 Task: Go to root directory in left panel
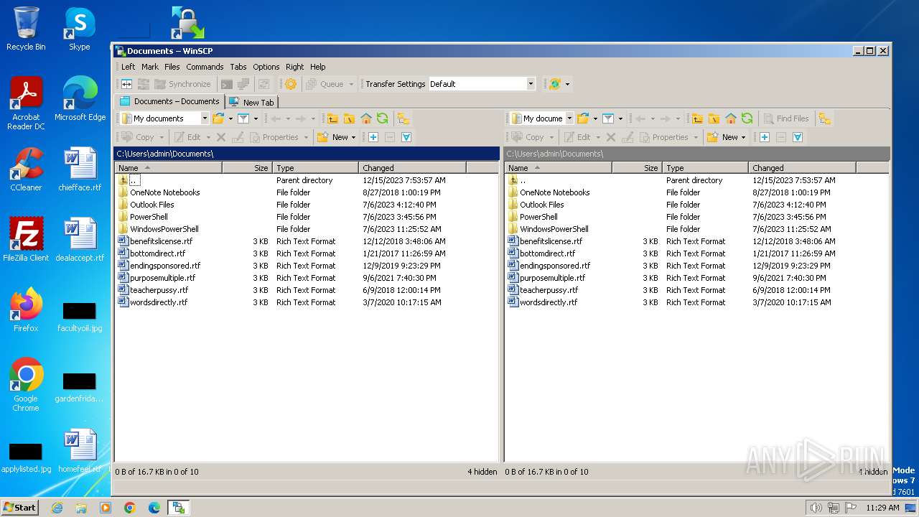pyautogui.click(x=349, y=118)
